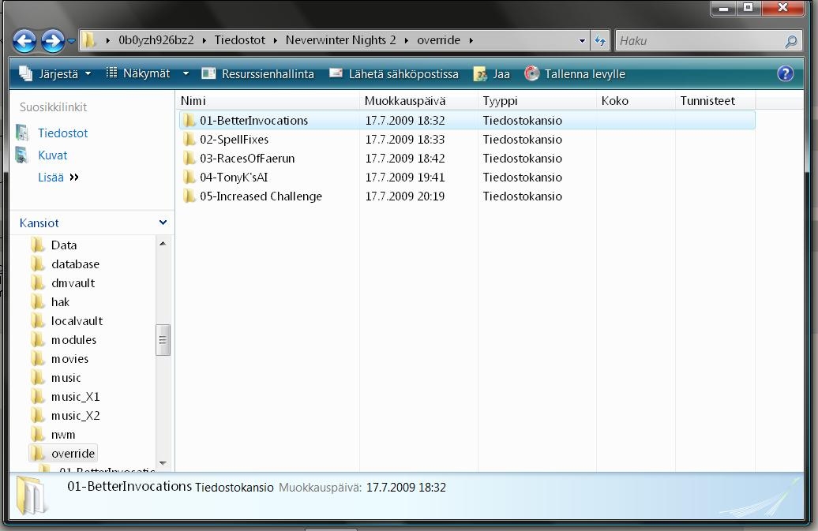Sort by Muokkauspäivä column header
Viewport: 818px width, 531px height.
(x=405, y=101)
